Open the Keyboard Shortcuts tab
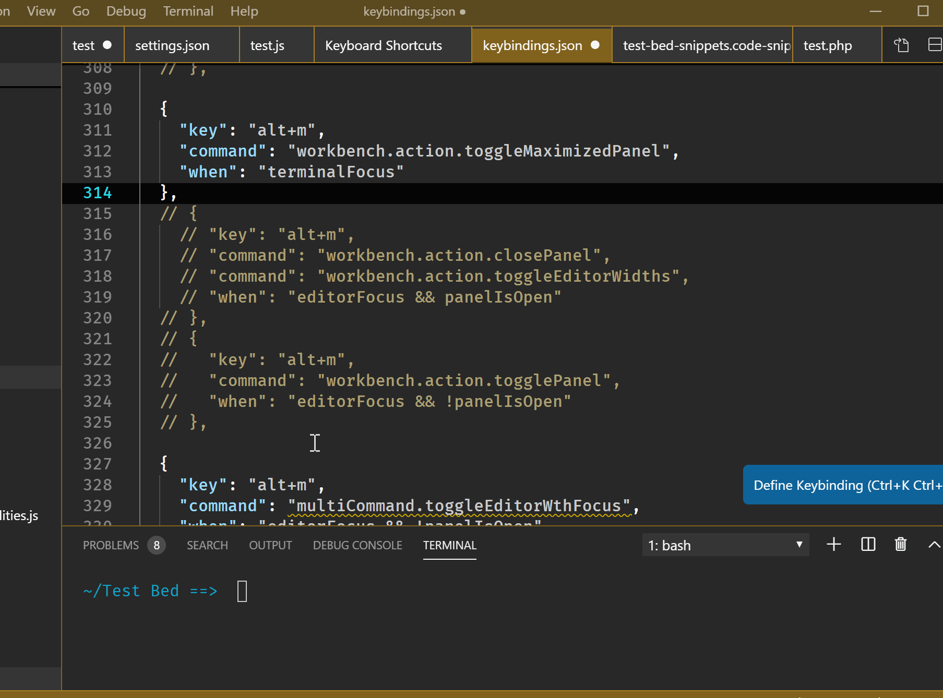This screenshot has width=943, height=698. click(x=383, y=46)
